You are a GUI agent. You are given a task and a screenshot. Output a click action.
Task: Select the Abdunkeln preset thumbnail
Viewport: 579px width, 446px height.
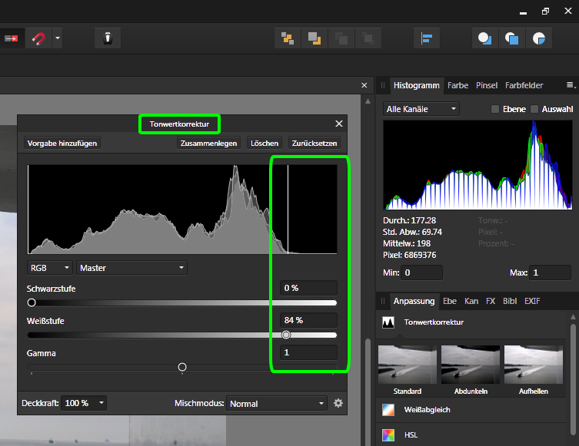pos(471,365)
